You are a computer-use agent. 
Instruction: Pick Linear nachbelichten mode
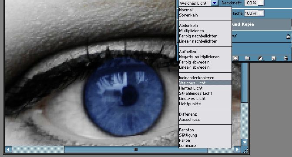[205, 41]
